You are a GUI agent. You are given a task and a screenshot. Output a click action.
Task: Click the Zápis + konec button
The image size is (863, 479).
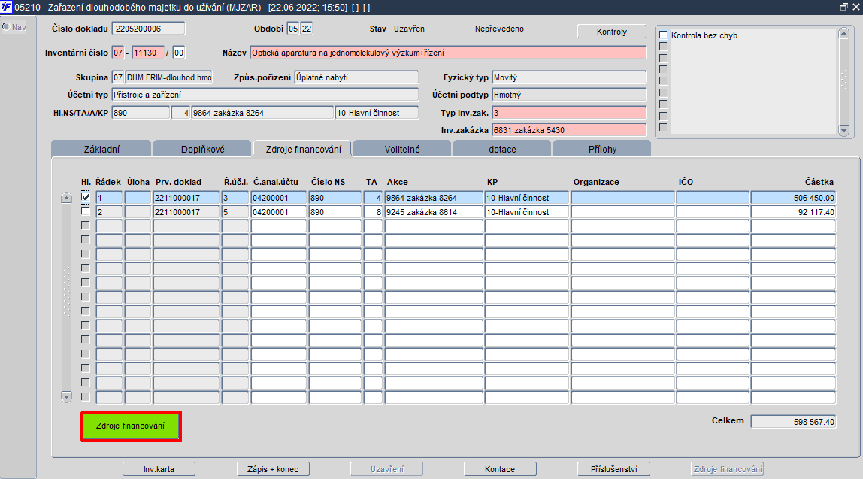coord(273,469)
